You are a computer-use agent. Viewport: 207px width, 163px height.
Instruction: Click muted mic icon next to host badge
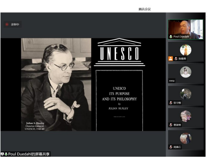pyautogui.click(x=176, y=59)
